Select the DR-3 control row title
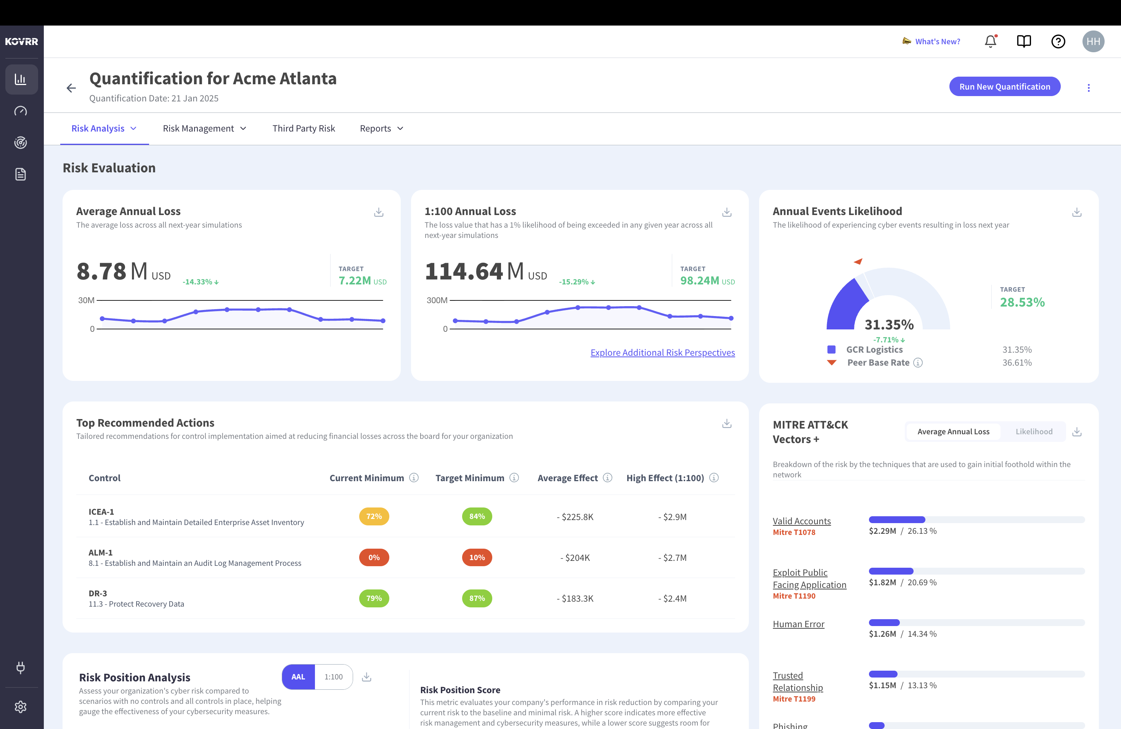 point(98,593)
